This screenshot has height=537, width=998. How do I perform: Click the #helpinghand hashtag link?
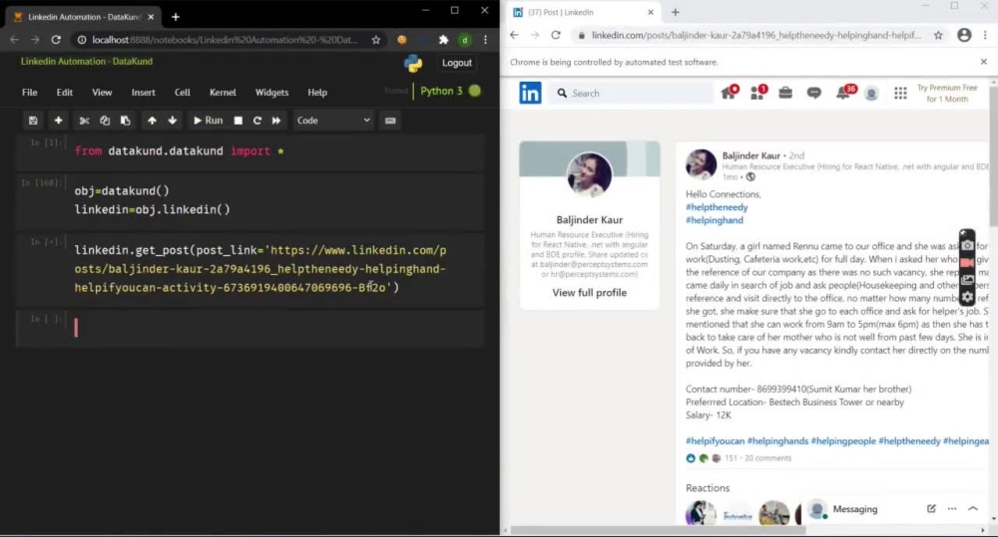click(x=715, y=220)
